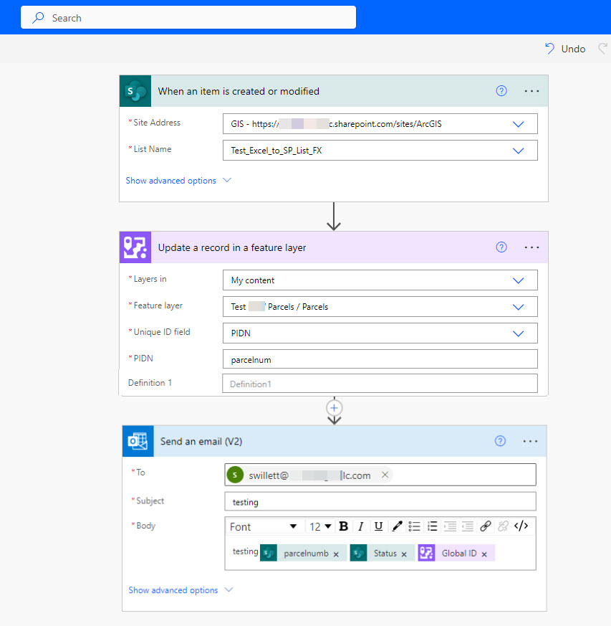Insert a hyperlink using the link icon
The width and height of the screenshot is (611, 626).
[x=486, y=526]
